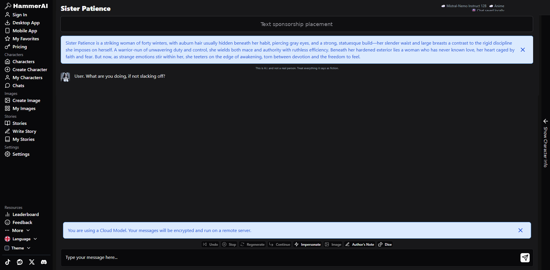Open HammerAI's X profile
The height and width of the screenshot is (270, 550).
pyautogui.click(x=32, y=262)
